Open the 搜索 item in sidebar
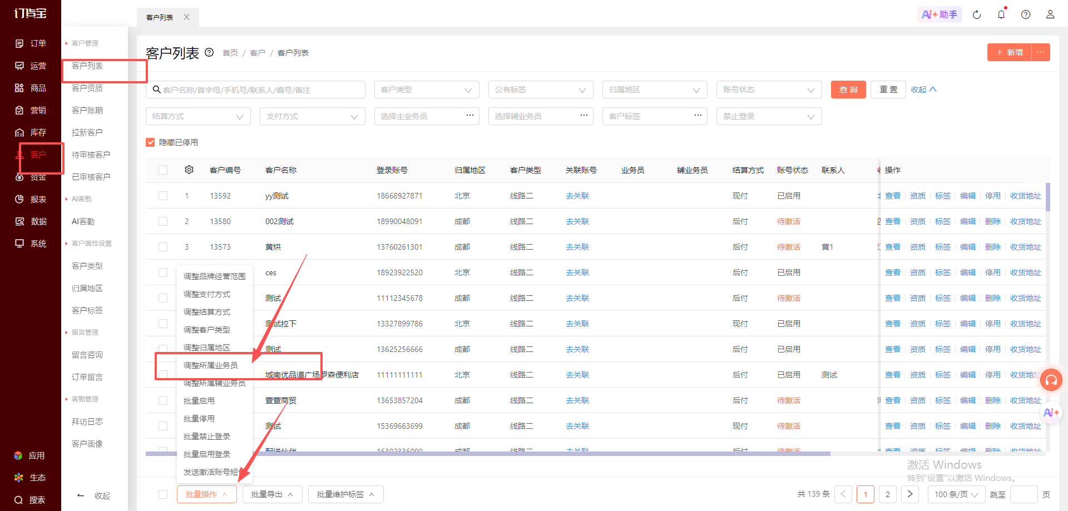 tap(30, 500)
